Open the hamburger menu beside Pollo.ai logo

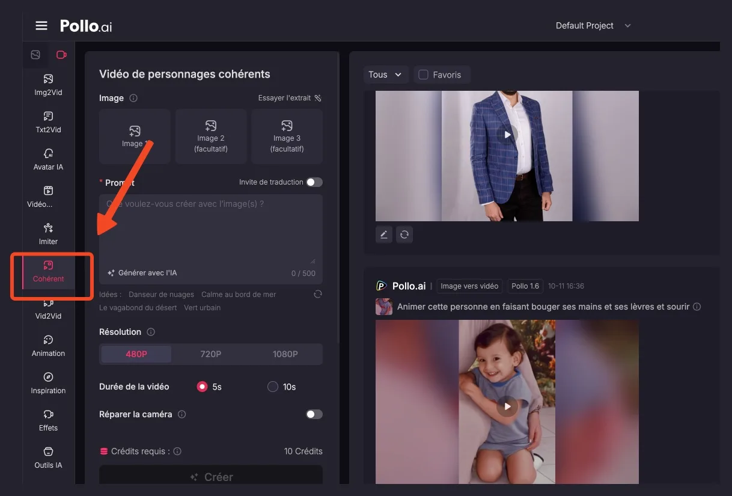41,26
